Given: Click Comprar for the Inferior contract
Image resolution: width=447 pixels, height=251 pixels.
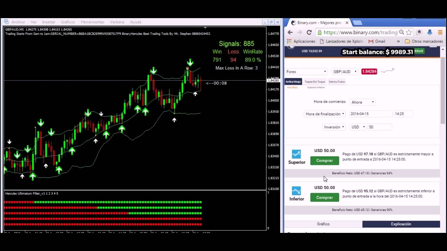Looking at the screenshot, I should tap(324, 197).
